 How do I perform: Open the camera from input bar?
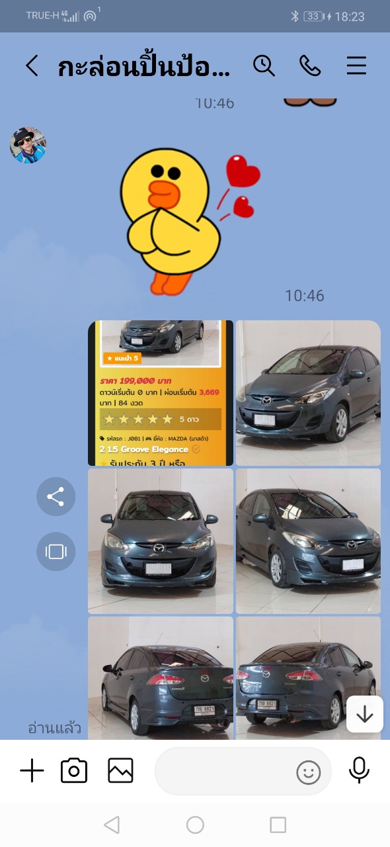(74, 771)
